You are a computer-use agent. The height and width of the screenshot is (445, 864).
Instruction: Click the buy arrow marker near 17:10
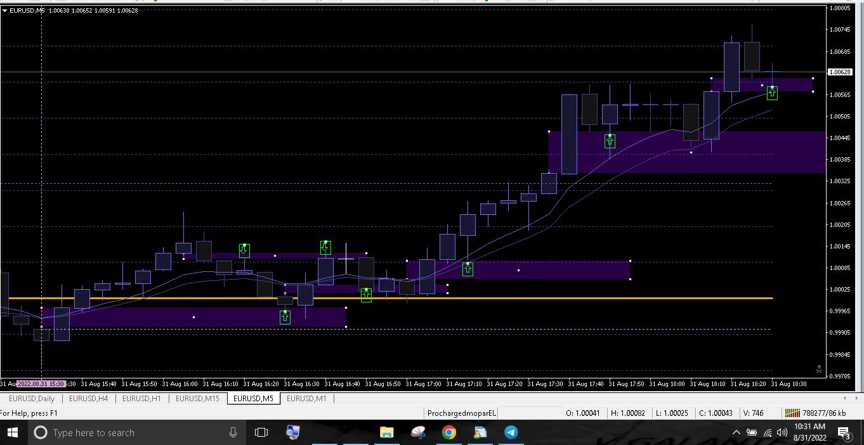point(468,269)
